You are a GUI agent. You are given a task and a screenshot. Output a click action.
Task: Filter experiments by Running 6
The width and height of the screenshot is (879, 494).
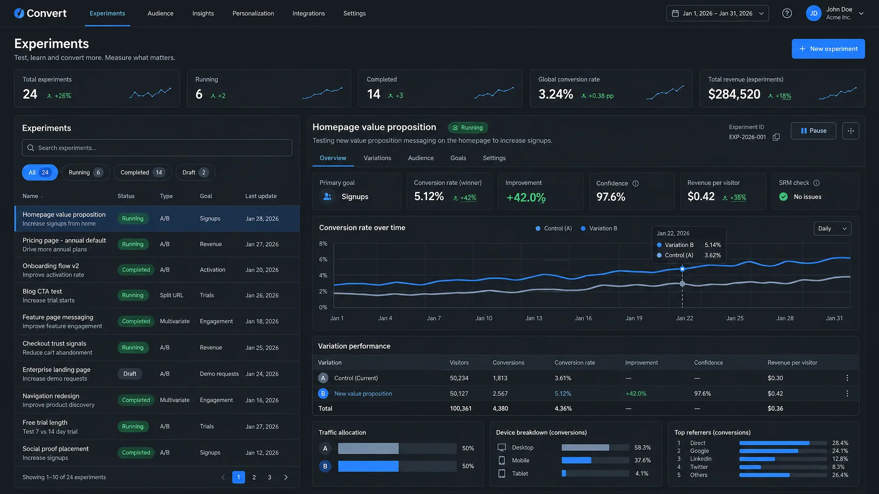click(85, 172)
